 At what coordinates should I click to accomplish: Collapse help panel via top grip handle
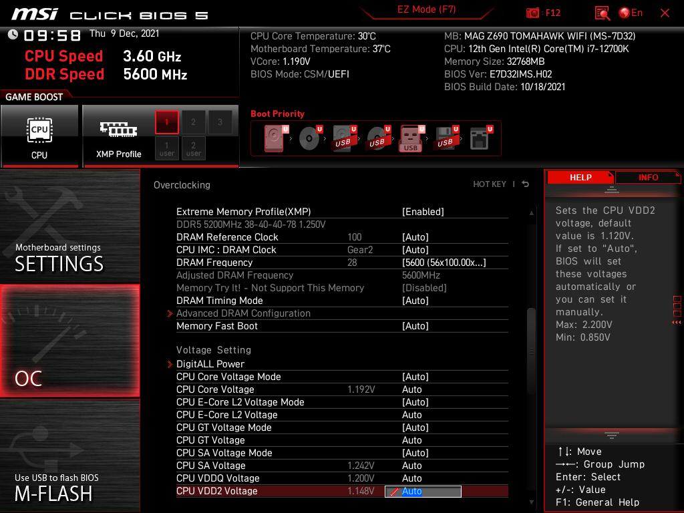612,190
